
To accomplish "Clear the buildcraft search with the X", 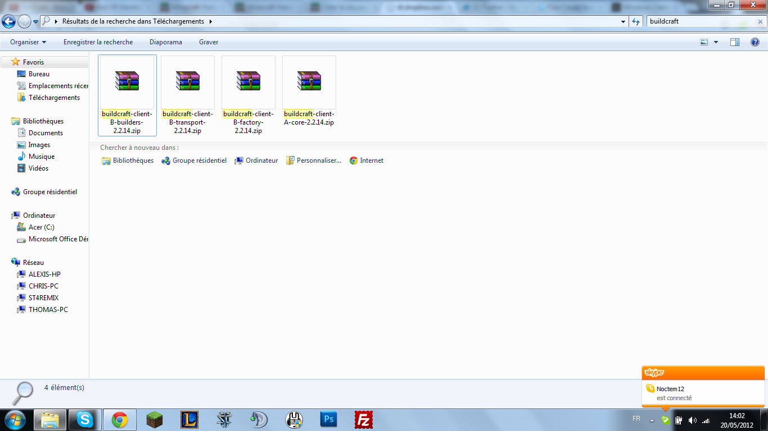I will coord(760,22).
